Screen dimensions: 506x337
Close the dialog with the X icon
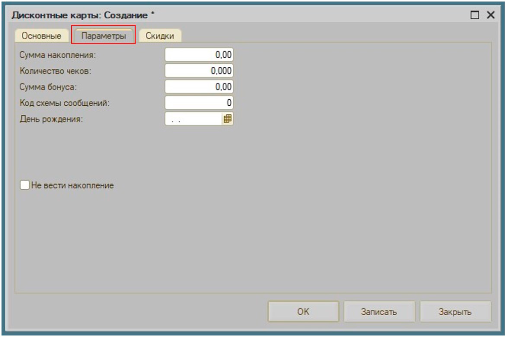tap(490, 15)
